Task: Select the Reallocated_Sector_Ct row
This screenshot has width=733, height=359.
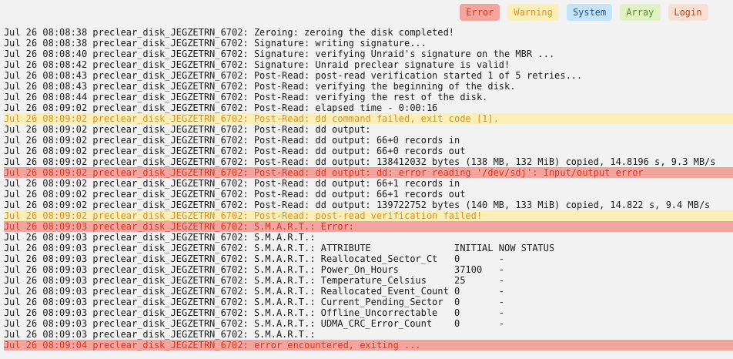Action: click(254, 259)
